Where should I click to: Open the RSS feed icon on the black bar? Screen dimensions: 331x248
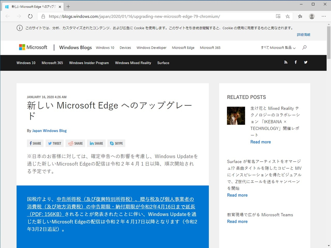pos(286,63)
